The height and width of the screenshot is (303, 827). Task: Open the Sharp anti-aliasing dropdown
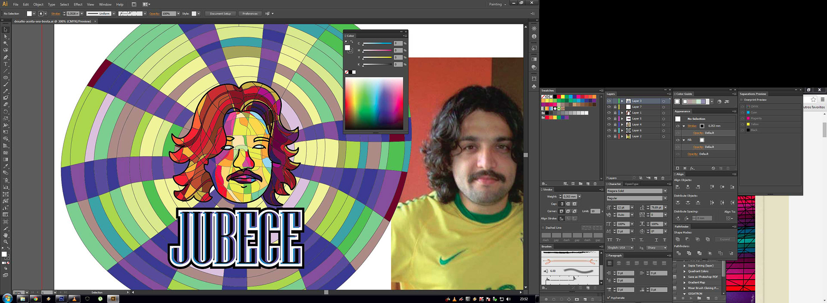point(656,248)
